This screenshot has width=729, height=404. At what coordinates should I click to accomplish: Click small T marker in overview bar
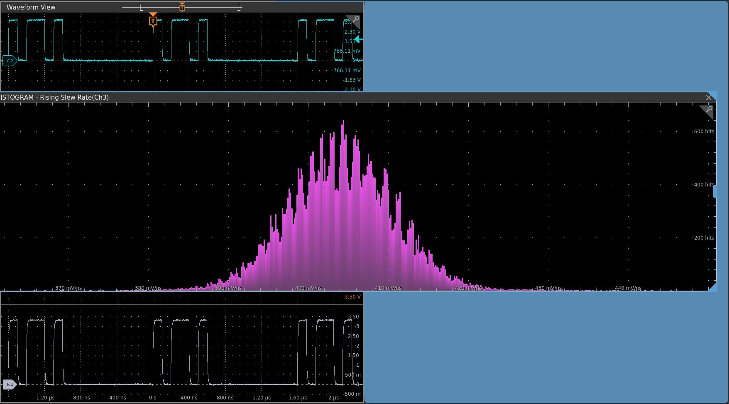182,7
